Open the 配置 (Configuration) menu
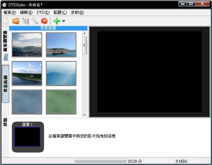The image size is (212, 165). pos(60,12)
